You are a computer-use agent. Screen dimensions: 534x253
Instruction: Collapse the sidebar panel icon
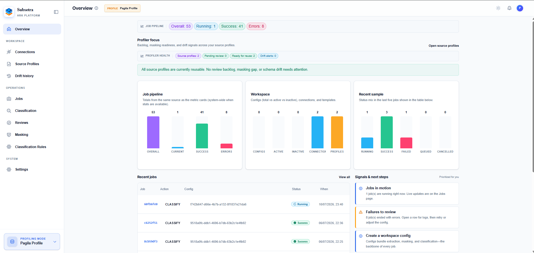click(56, 12)
